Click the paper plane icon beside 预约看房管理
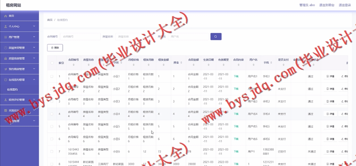This screenshot has width=356, height=166. (6, 69)
